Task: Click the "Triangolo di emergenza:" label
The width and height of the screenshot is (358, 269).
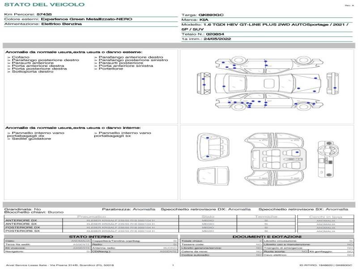Action: pos(283,248)
